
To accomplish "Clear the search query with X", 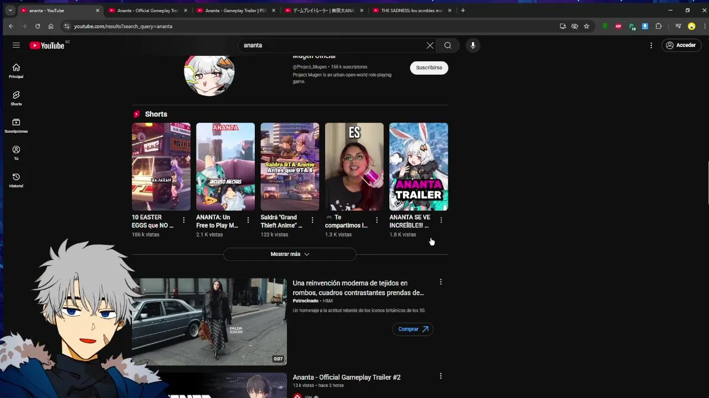I will [430, 45].
